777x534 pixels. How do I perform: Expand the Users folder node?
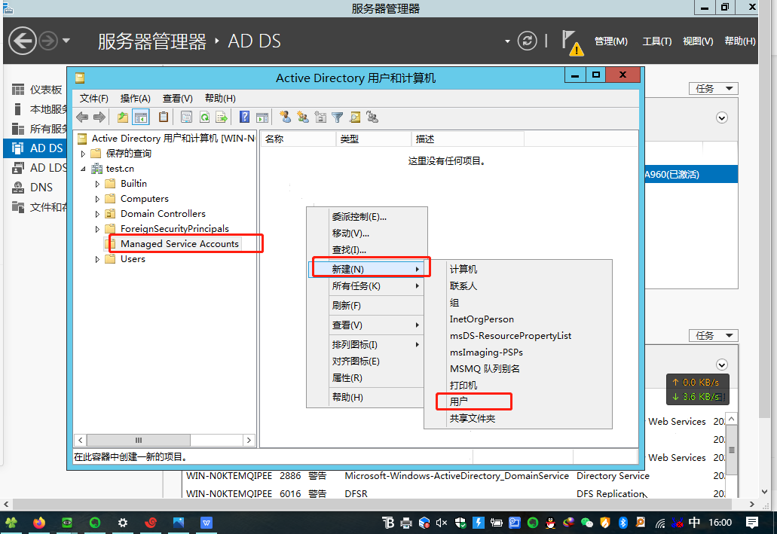tap(98, 260)
